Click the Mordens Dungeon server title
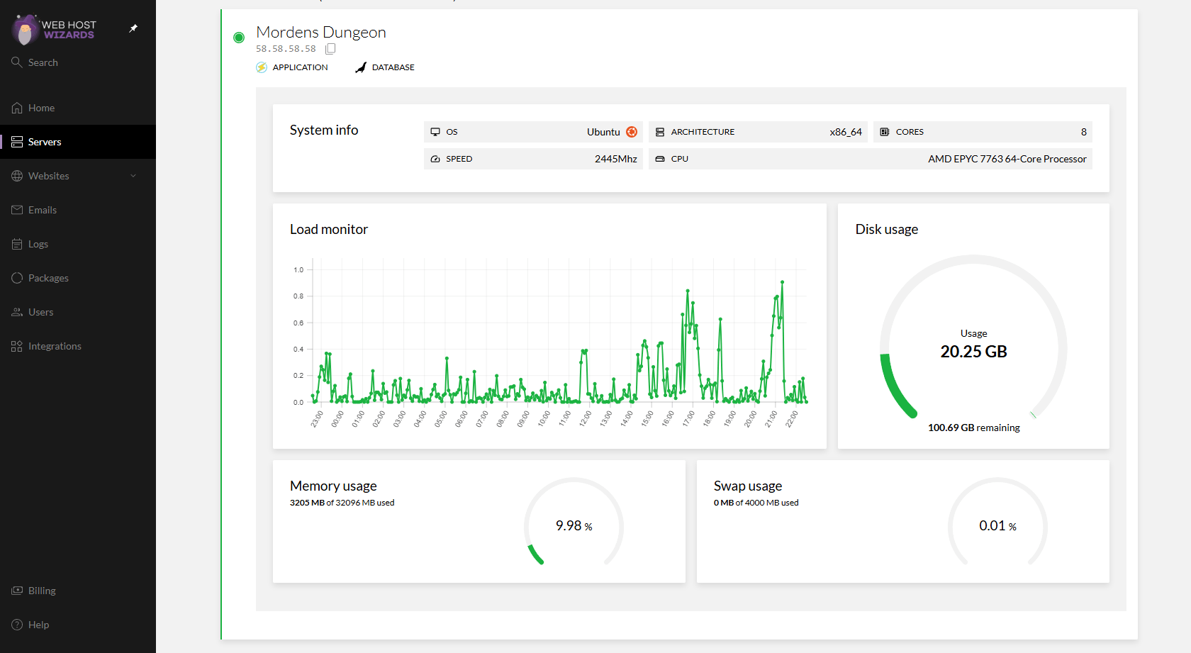The width and height of the screenshot is (1191, 653). [x=321, y=32]
